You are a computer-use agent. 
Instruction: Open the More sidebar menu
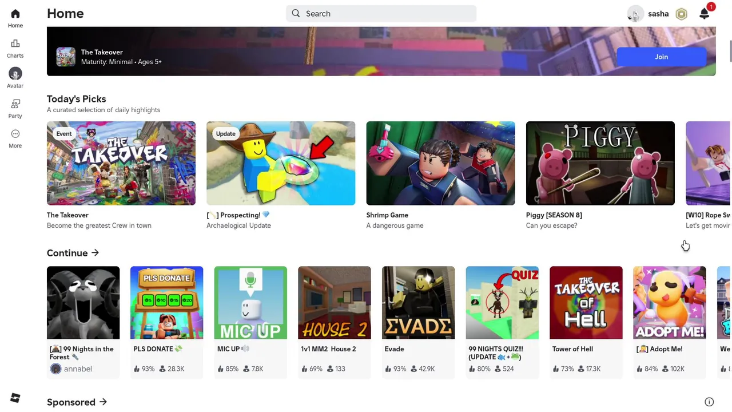click(x=15, y=134)
